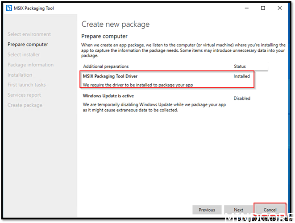
Task: Select the Windows Update is active item
Action: pyautogui.click(x=108, y=96)
